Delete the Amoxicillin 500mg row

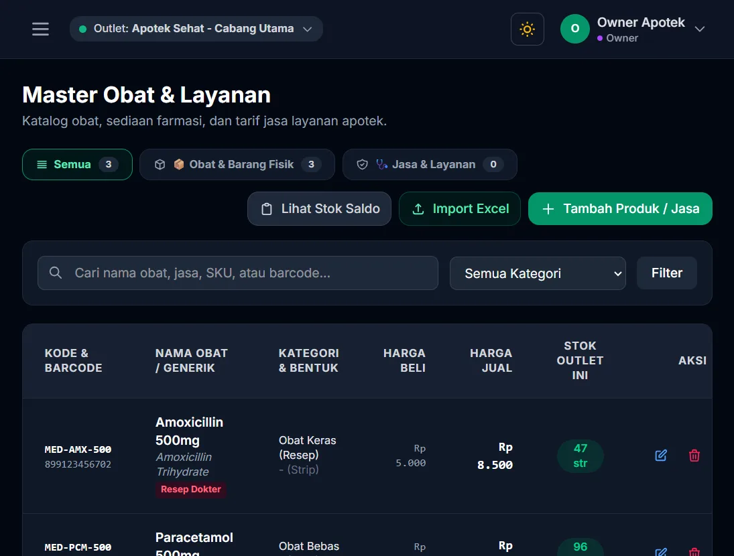click(x=694, y=455)
